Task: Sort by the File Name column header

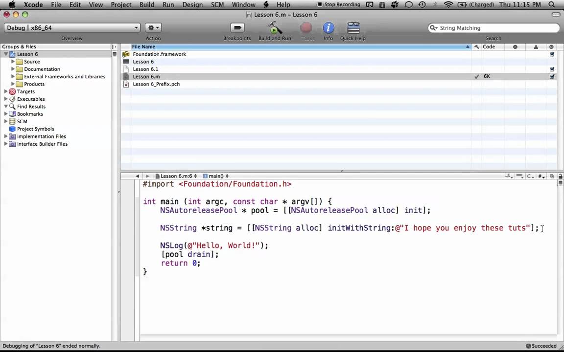Action: [x=301, y=47]
